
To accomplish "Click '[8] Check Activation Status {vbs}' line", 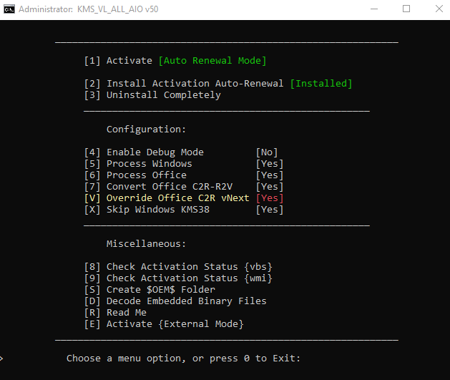I will pyautogui.click(x=178, y=267).
